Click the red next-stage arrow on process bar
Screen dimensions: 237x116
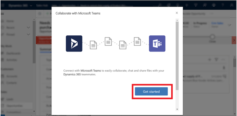(x=234, y=40)
